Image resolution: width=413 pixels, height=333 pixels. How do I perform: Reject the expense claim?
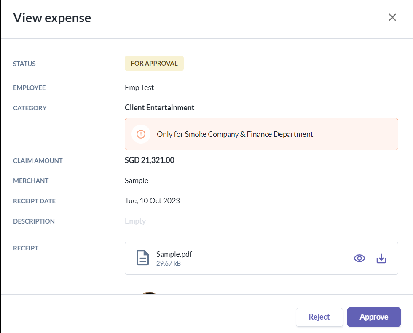319,317
